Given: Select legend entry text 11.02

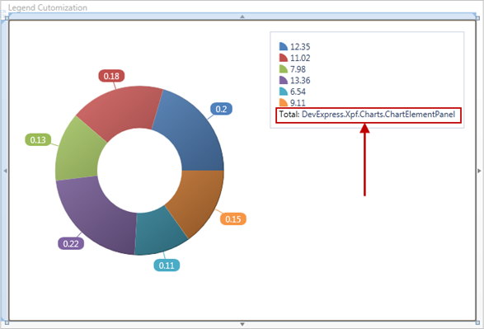Looking at the screenshot, I should (300, 58).
